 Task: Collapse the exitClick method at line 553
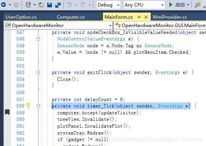pyautogui.click(x=38, y=72)
